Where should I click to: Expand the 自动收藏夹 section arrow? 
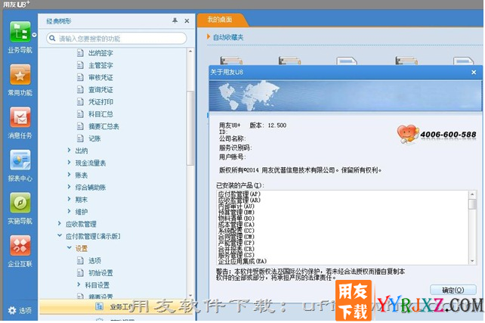(209, 37)
